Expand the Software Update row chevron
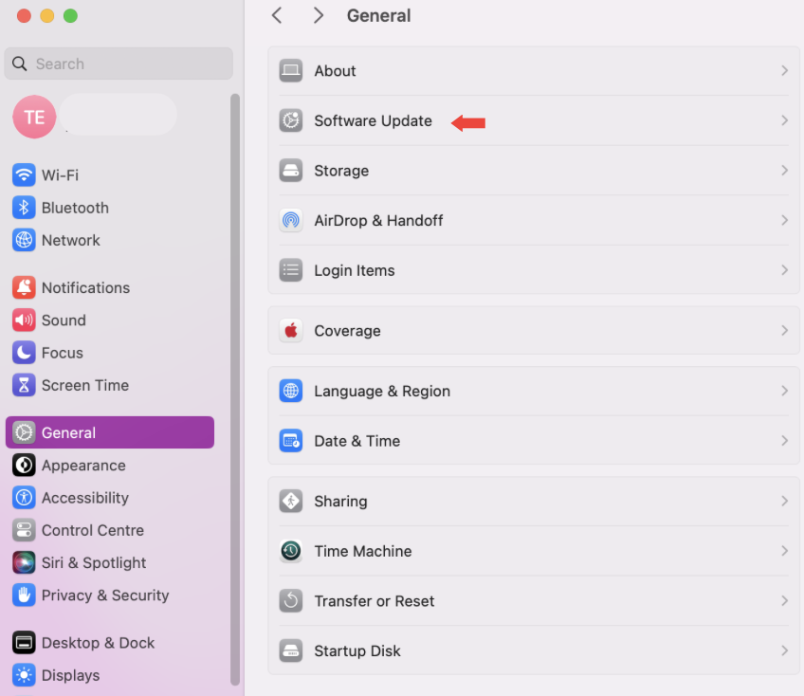This screenshot has width=804, height=696. point(784,120)
